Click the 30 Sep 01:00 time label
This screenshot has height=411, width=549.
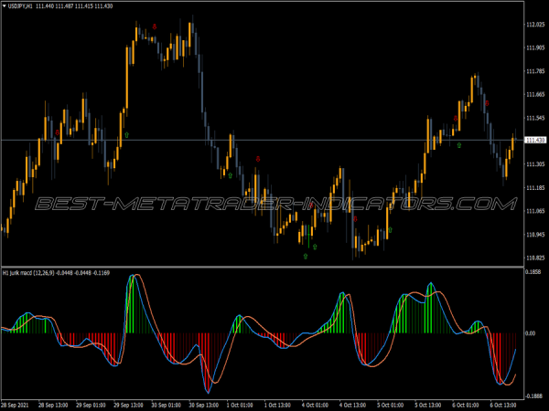(x=166, y=405)
